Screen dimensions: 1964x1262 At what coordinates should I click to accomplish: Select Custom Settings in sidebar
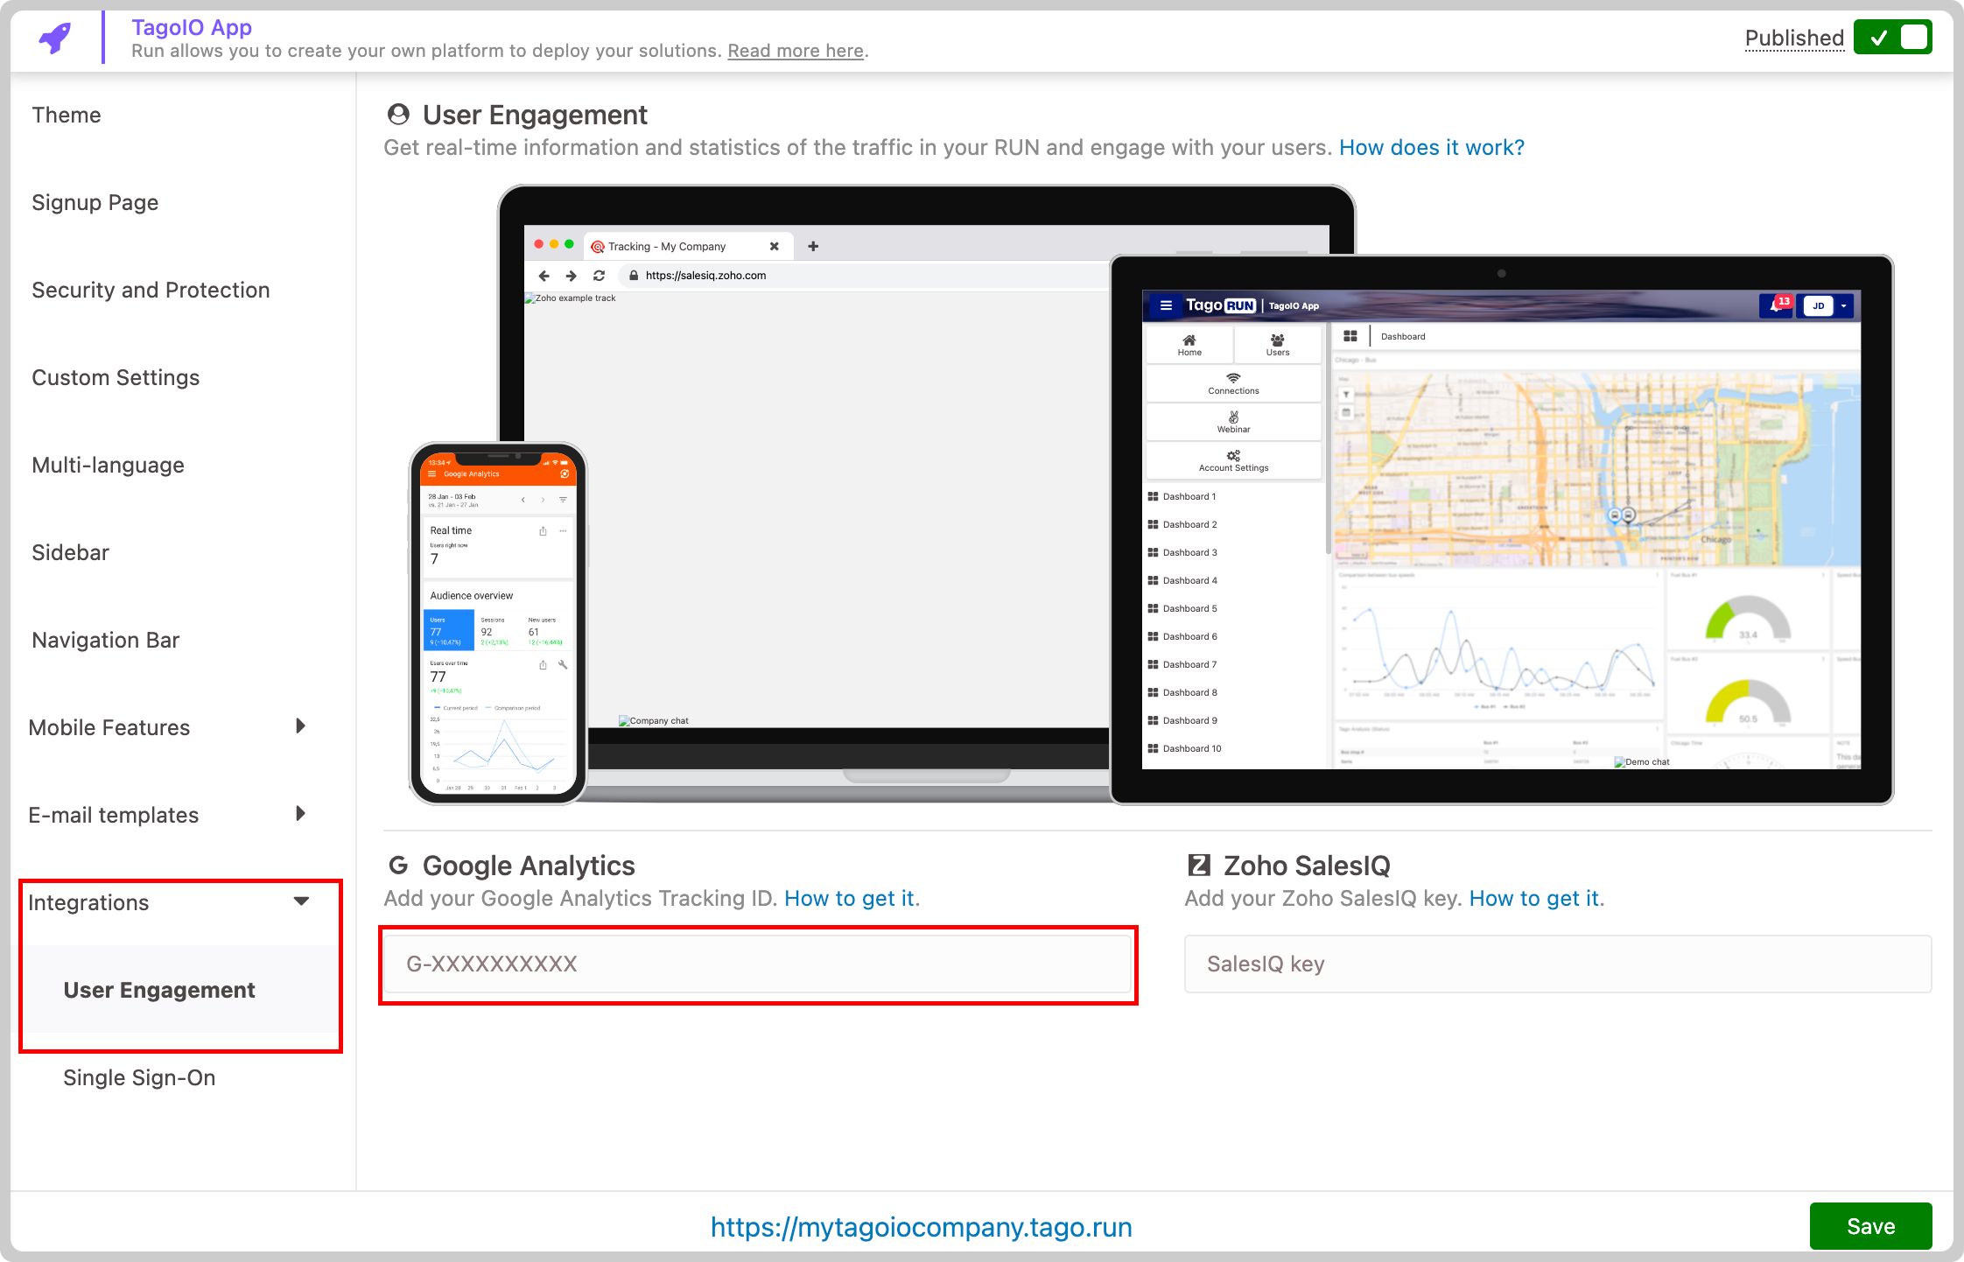coord(116,377)
